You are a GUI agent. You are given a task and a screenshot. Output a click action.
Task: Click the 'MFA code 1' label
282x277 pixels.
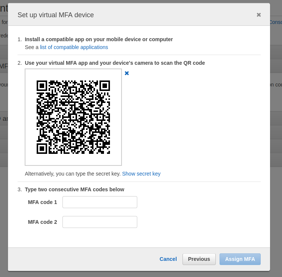click(42, 202)
